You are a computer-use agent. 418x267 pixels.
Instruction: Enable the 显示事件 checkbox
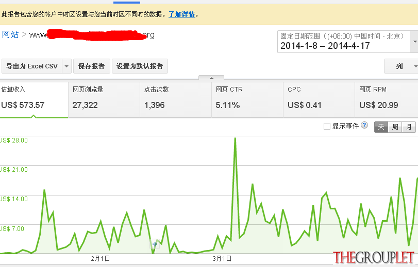pos(327,126)
